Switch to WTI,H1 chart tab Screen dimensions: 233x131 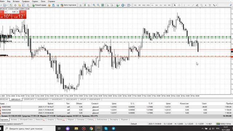point(83,99)
